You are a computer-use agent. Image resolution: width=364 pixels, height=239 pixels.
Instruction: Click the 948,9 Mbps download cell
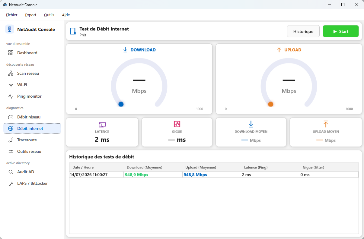pos(153,175)
